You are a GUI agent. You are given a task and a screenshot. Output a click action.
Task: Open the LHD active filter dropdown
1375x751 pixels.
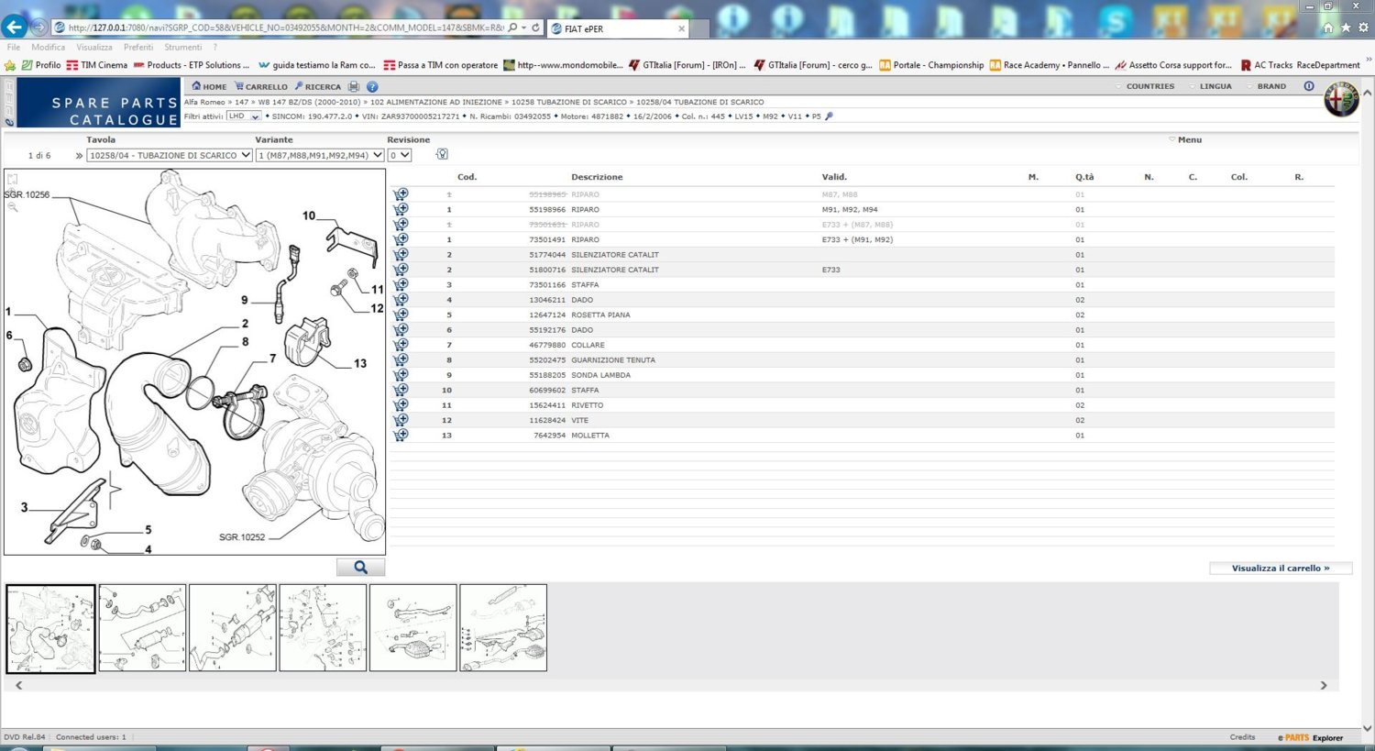point(244,116)
